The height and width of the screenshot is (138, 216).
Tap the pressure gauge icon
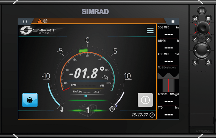coord(112,109)
